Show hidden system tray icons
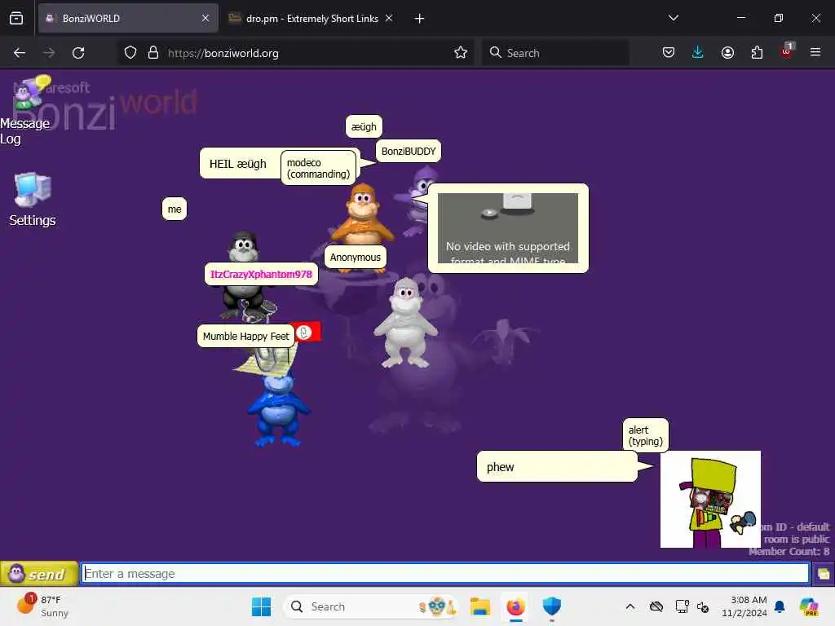835x626 pixels. pos(630,606)
